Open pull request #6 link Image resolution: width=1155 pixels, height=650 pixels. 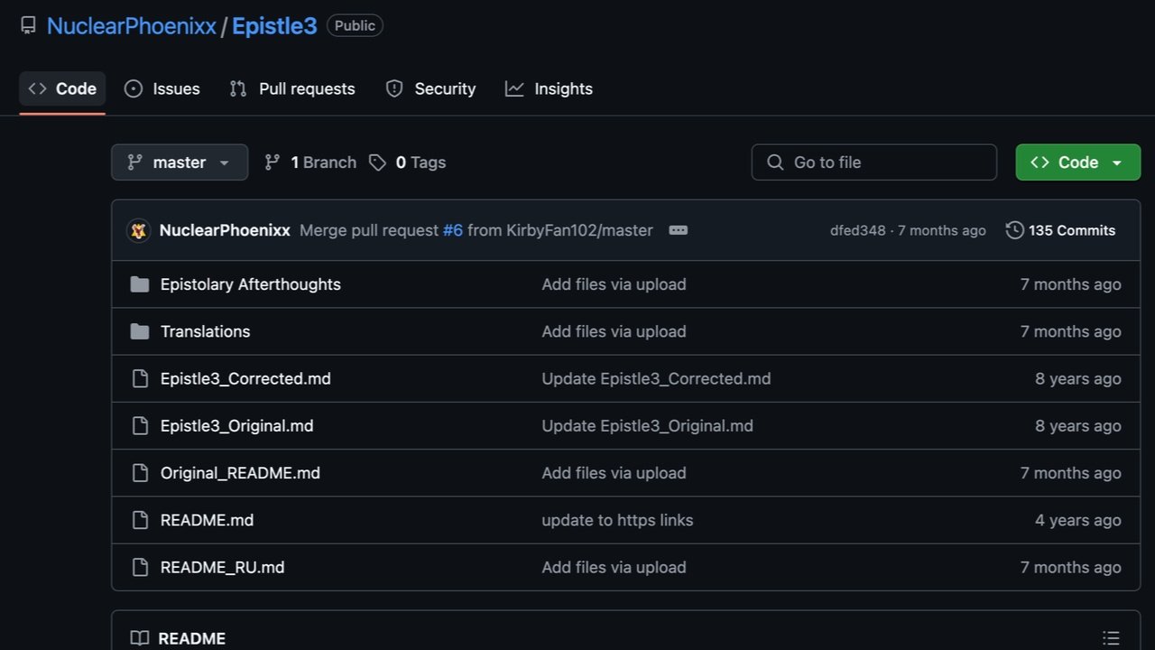(x=453, y=230)
